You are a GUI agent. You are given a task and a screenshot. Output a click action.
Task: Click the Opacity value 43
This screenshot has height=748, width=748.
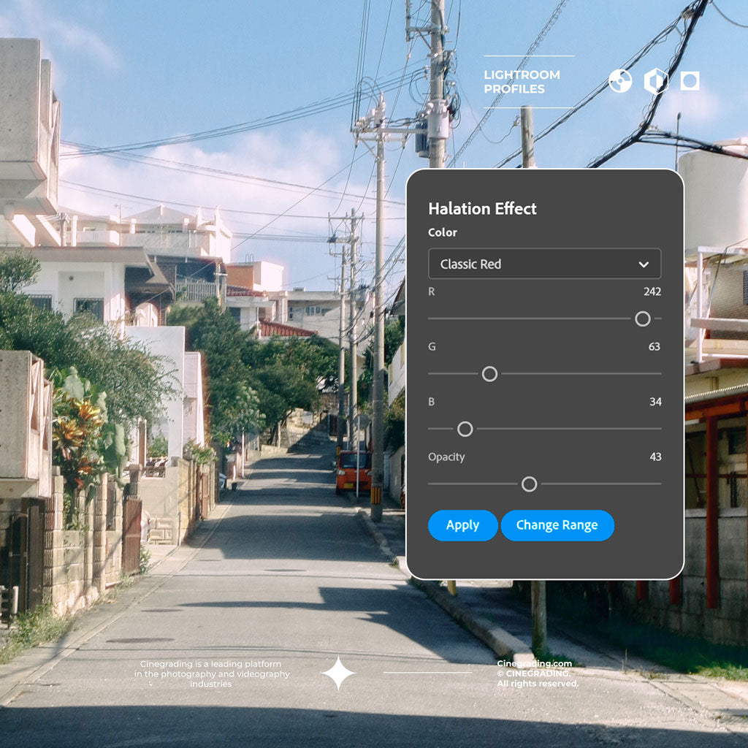[x=655, y=457]
